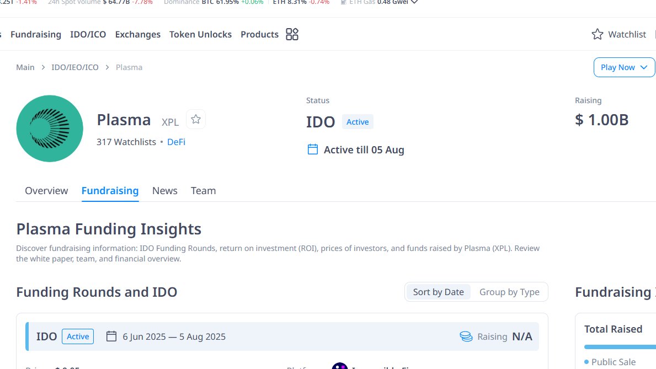Screen dimensions: 656x369
Task: Click the 24h Spot Volume $ 64.77B value
Action: 116,2
